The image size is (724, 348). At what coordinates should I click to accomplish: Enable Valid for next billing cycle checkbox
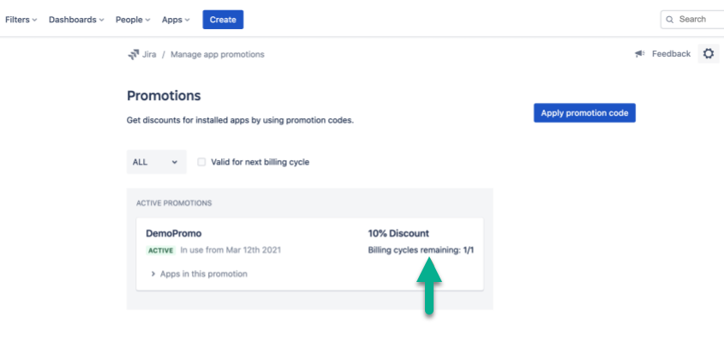[x=201, y=162]
